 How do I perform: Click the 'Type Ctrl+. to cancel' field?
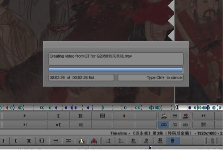[x=150, y=78]
